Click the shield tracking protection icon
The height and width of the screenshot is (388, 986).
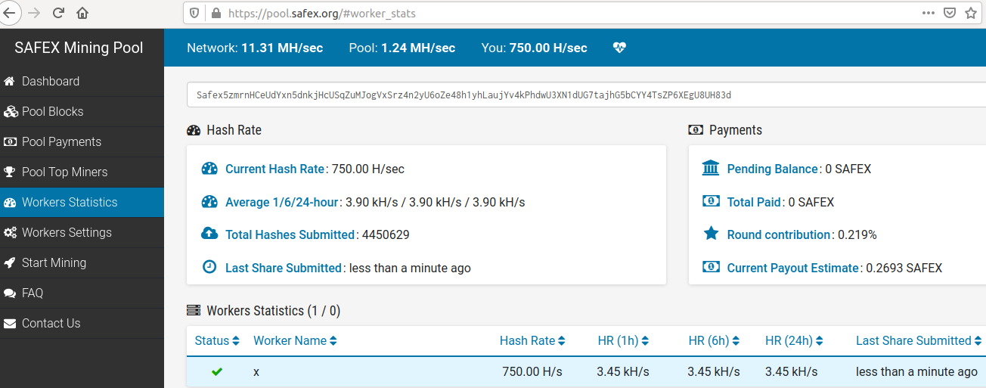[196, 13]
